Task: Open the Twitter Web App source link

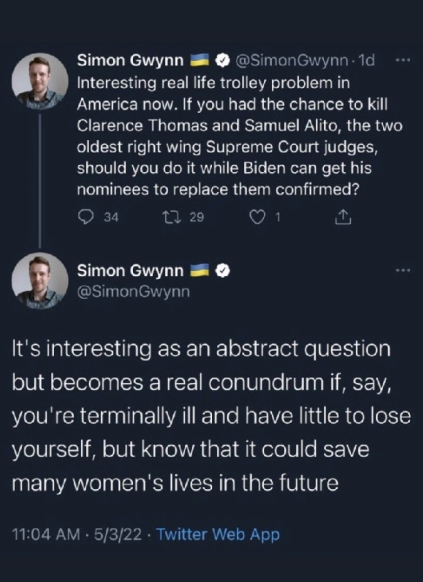Action: (218, 534)
